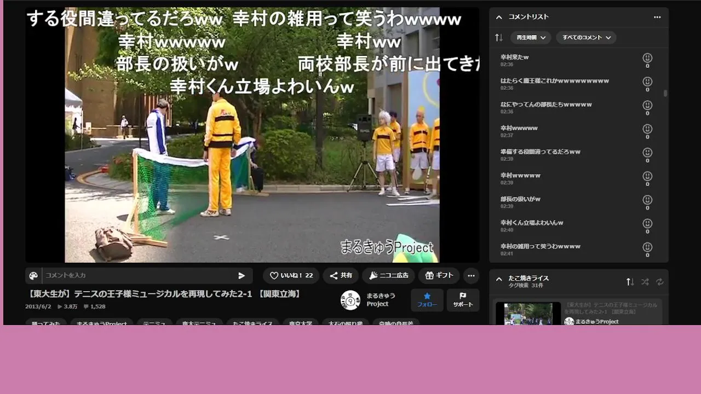The width and height of the screenshot is (701, 394).
Task: Follow the uploader with the star フォロー button
Action: pos(427,300)
